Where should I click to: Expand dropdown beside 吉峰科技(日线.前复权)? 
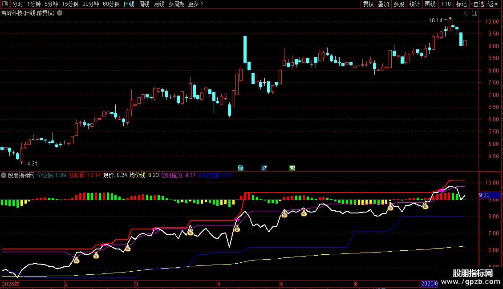[60, 13]
